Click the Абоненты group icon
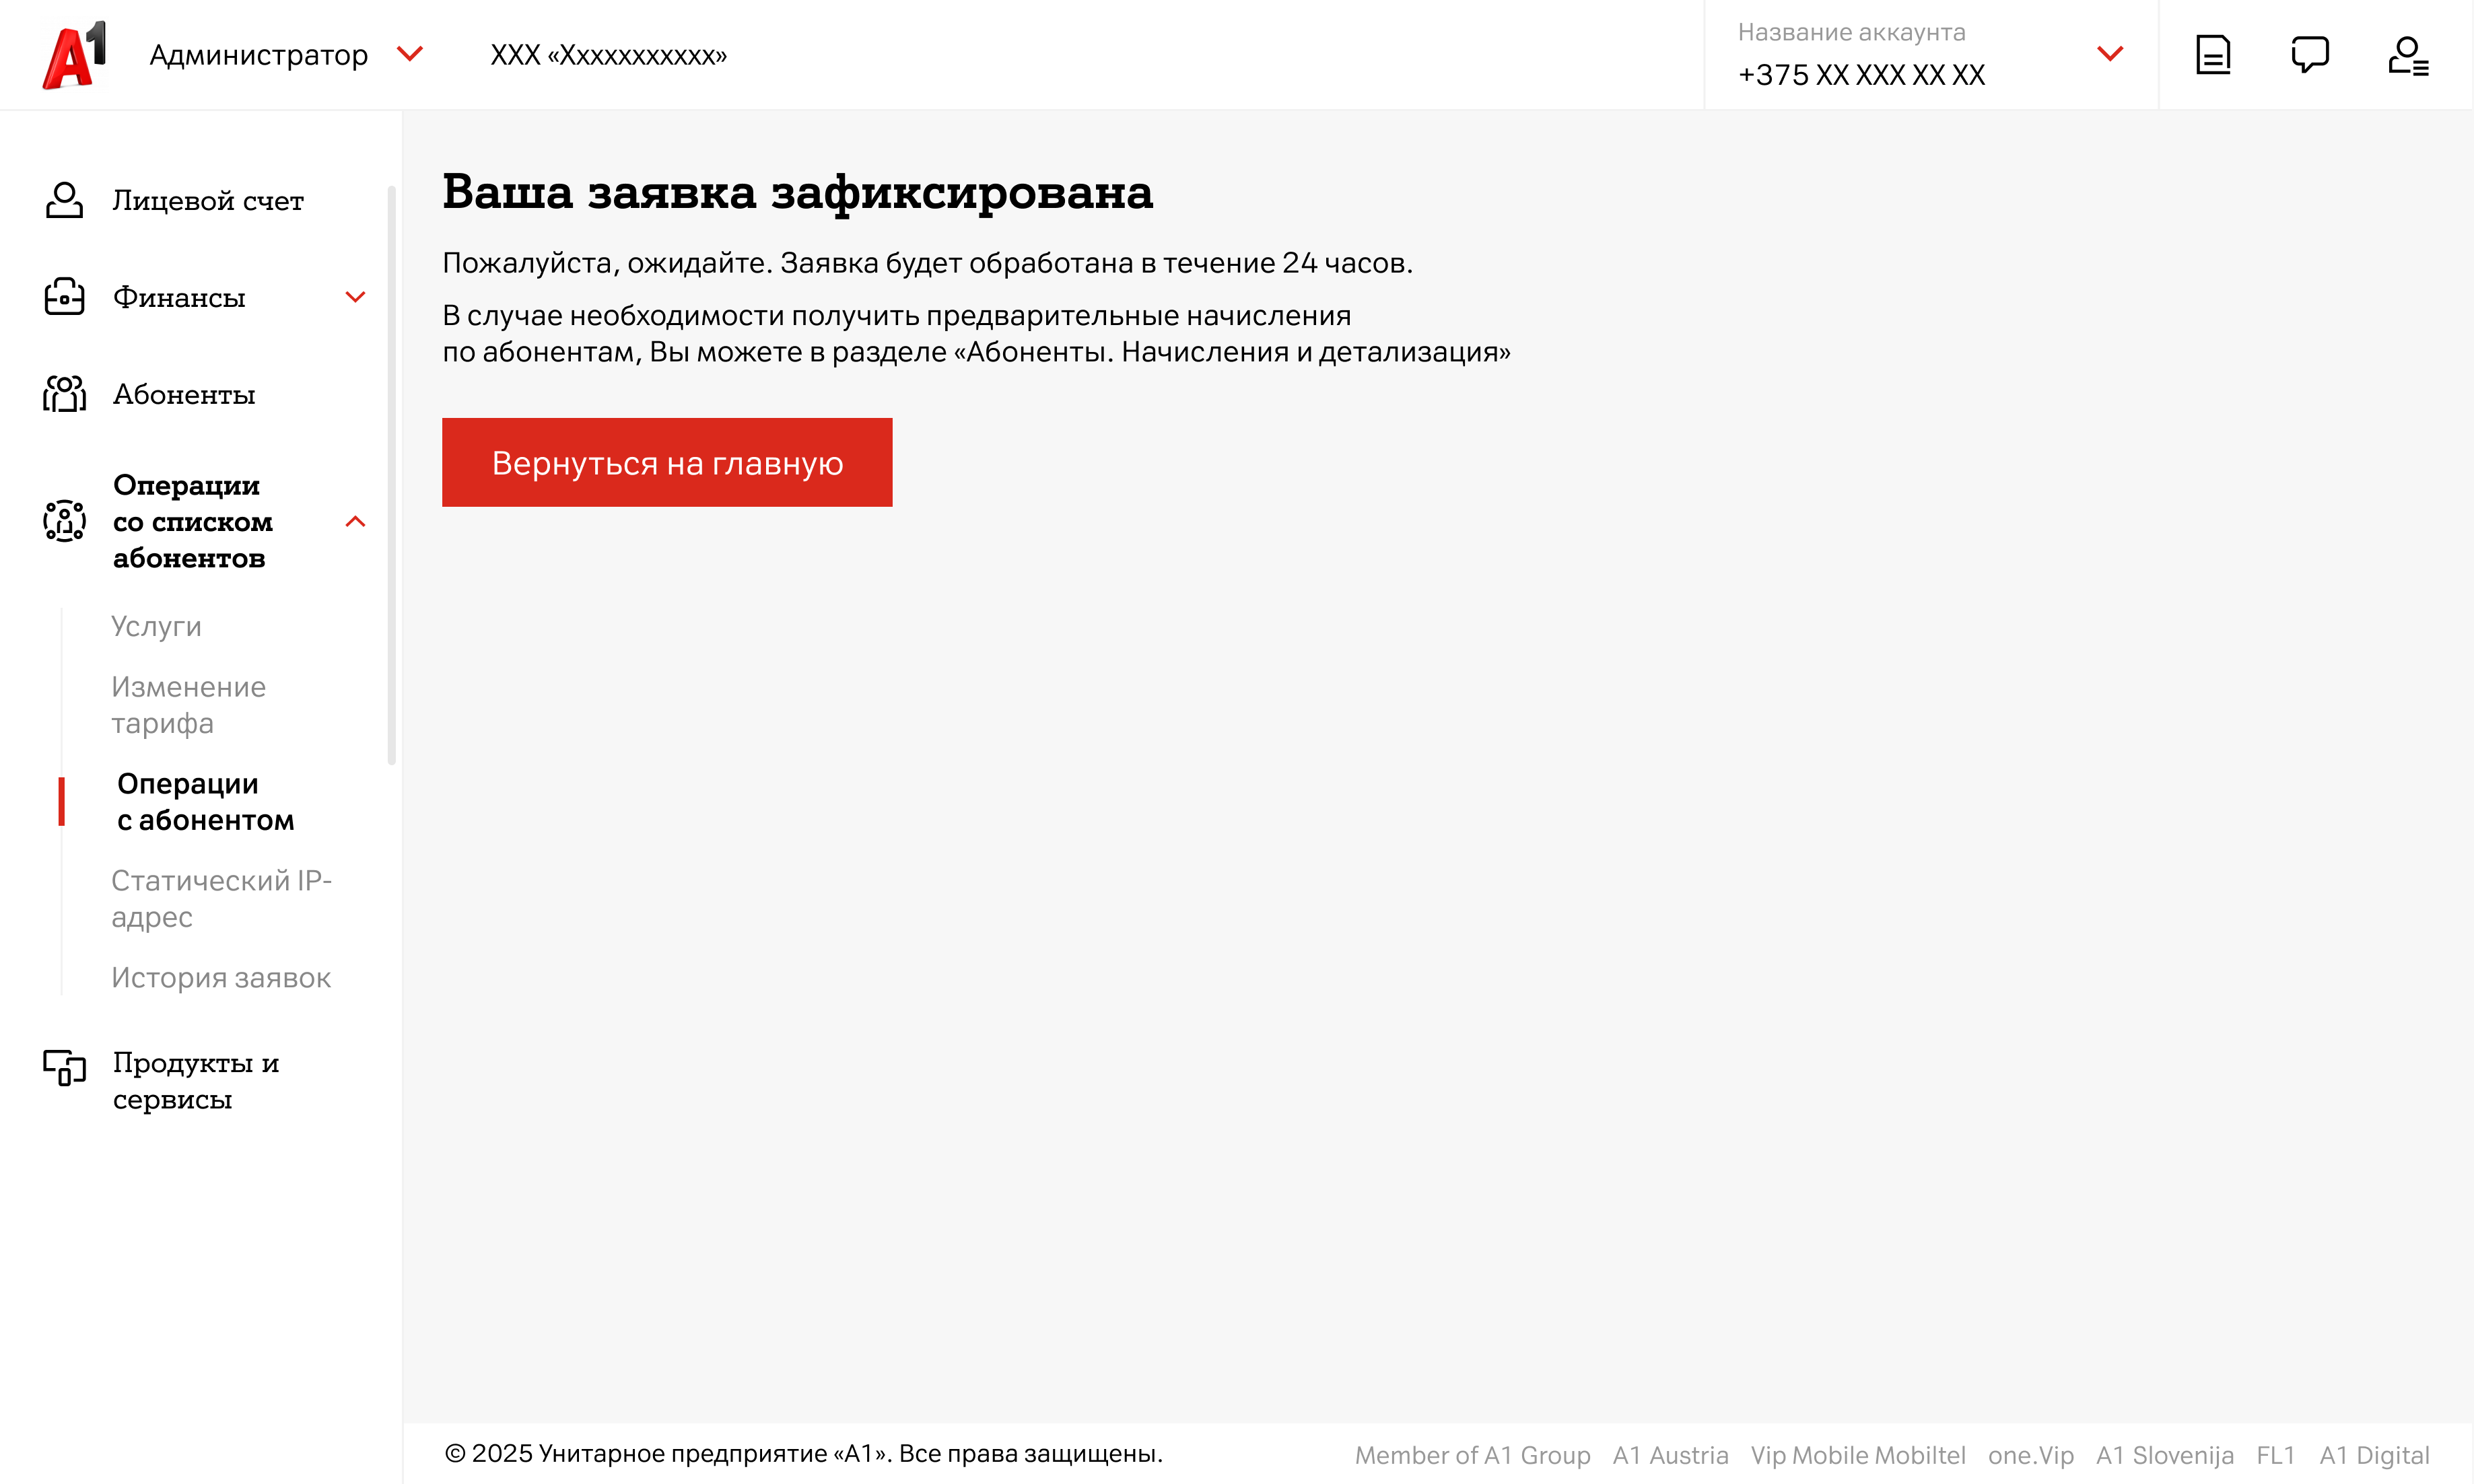The height and width of the screenshot is (1484, 2474). point(64,394)
